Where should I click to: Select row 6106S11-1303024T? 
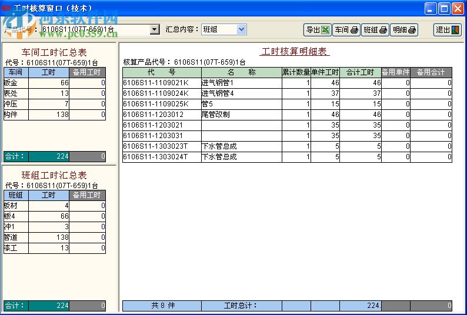(287, 157)
